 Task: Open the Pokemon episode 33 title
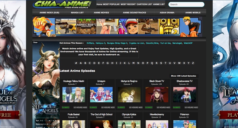185,114
